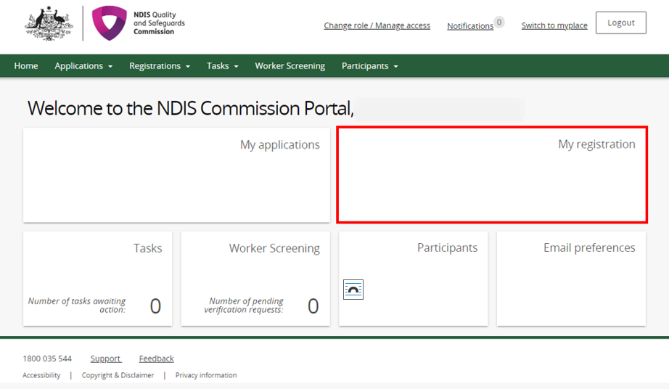Click the Australian Government coat of arms
Screen dimensions: 669x389
coord(49,23)
